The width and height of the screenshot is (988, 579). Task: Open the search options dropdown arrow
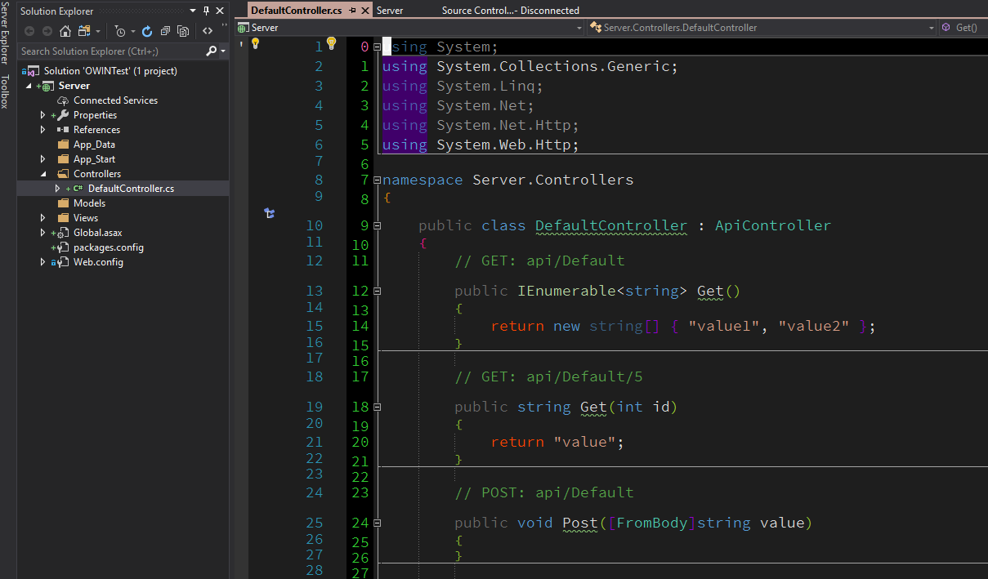click(223, 51)
